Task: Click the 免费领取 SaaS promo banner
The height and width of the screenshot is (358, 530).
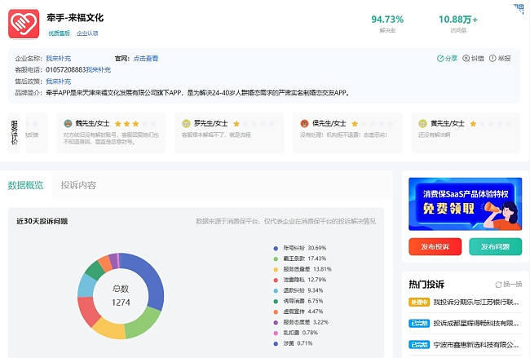Action: (x=464, y=204)
